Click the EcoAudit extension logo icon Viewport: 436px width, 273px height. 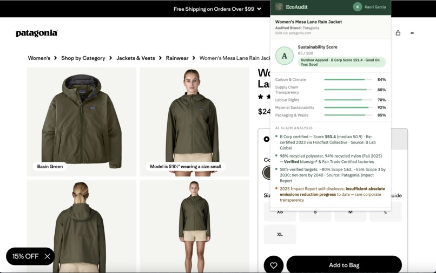click(x=279, y=7)
